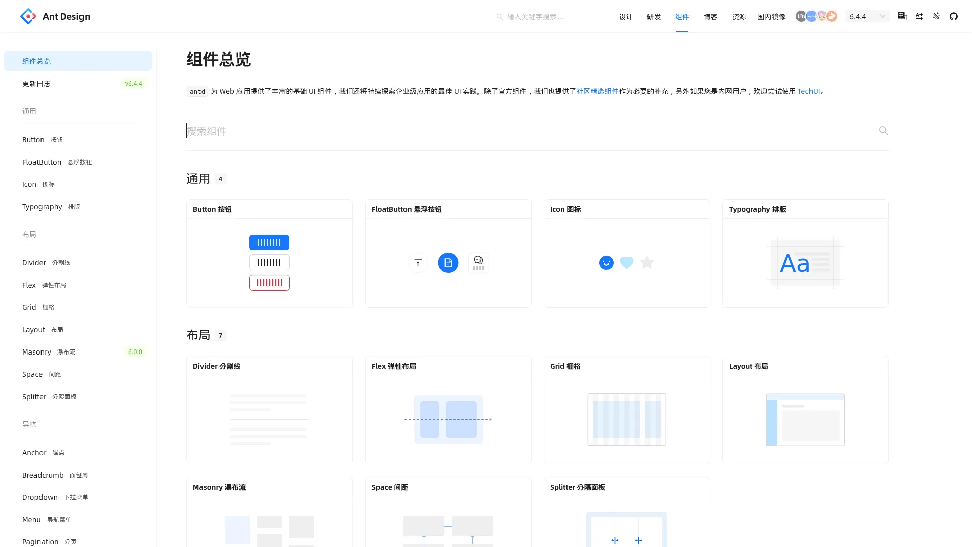
Task: Open the GitHub repository icon
Action: pos(954,16)
